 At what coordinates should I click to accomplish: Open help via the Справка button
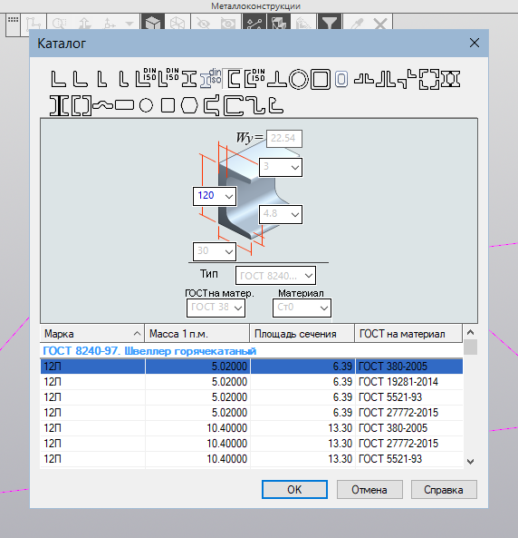[x=444, y=490]
